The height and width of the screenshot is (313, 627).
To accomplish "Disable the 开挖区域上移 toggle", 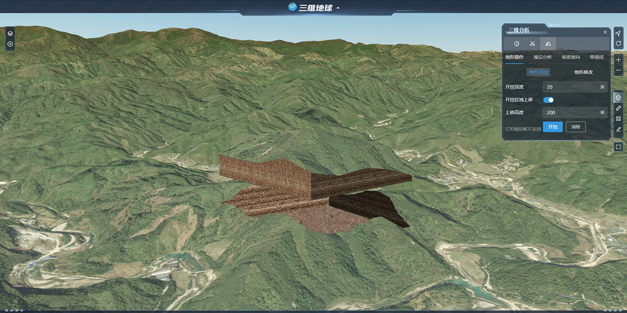I will point(549,100).
